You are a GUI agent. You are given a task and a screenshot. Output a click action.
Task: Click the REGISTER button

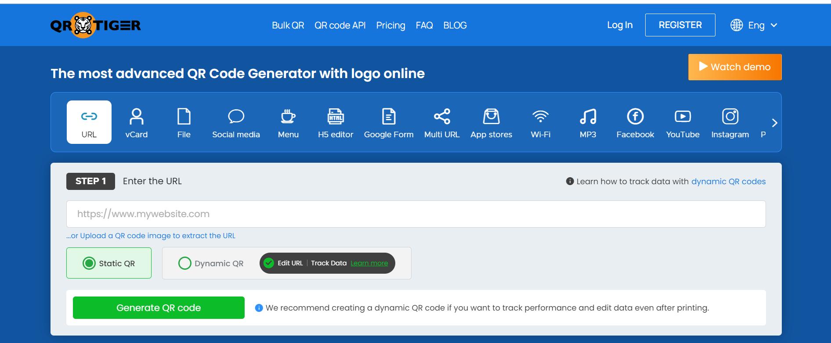coord(680,25)
